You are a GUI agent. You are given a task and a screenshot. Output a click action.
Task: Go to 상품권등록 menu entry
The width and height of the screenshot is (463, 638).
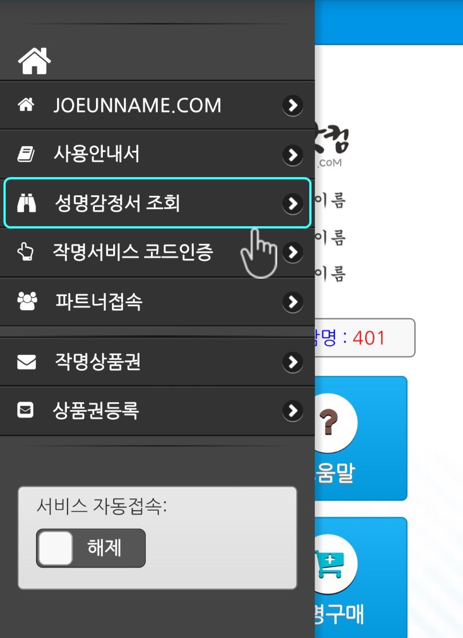[157, 411]
